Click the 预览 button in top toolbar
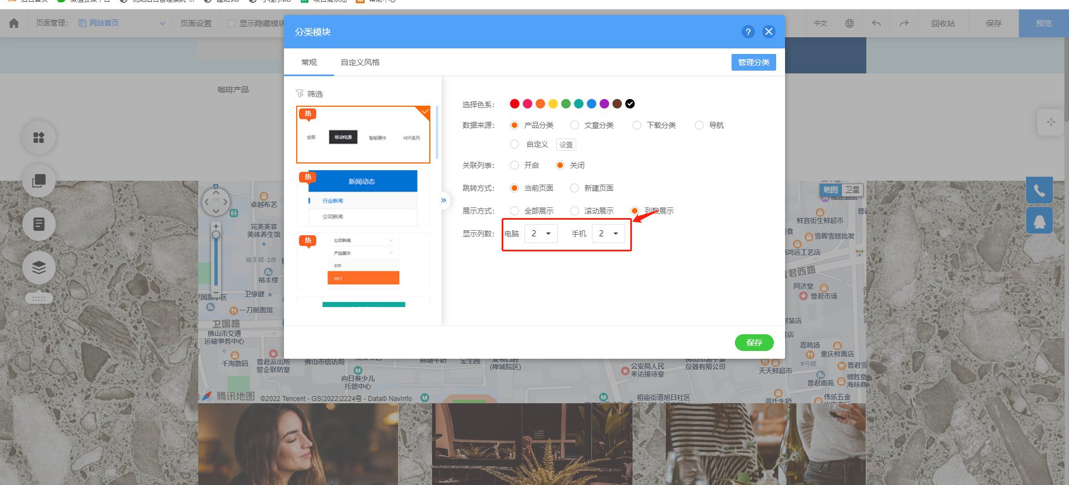1069x485 pixels. pos(1044,23)
